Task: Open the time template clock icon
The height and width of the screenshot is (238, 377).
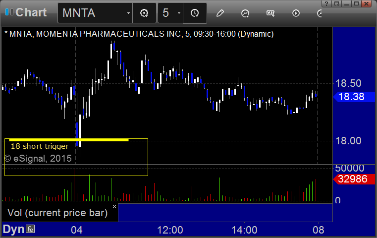Action: coord(195,13)
